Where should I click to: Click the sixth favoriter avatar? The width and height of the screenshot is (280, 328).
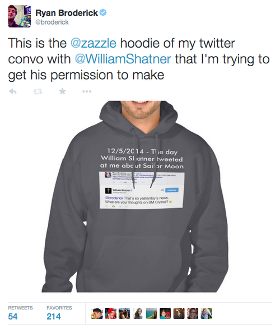pyautogui.click(x=165, y=313)
